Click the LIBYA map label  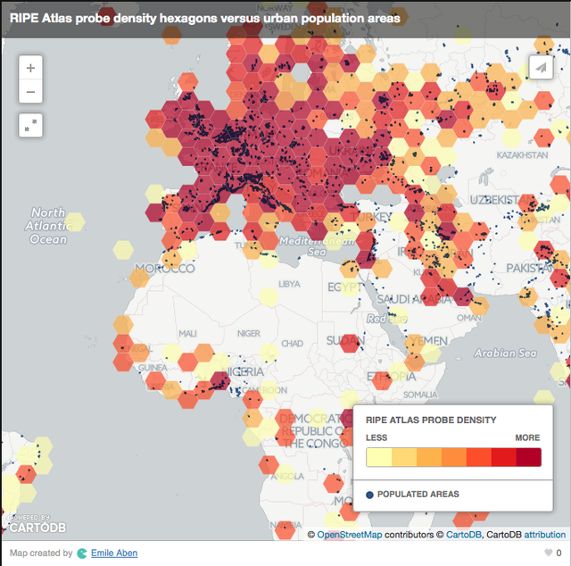coord(289,284)
